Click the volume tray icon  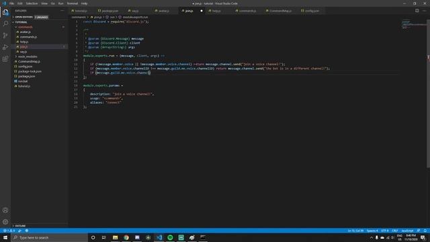[392, 237]
